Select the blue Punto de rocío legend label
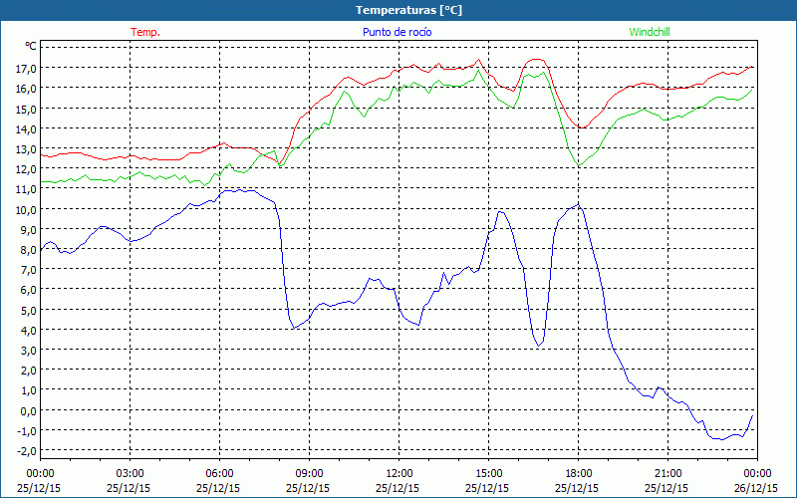797x498 pixels. point(397,32)
